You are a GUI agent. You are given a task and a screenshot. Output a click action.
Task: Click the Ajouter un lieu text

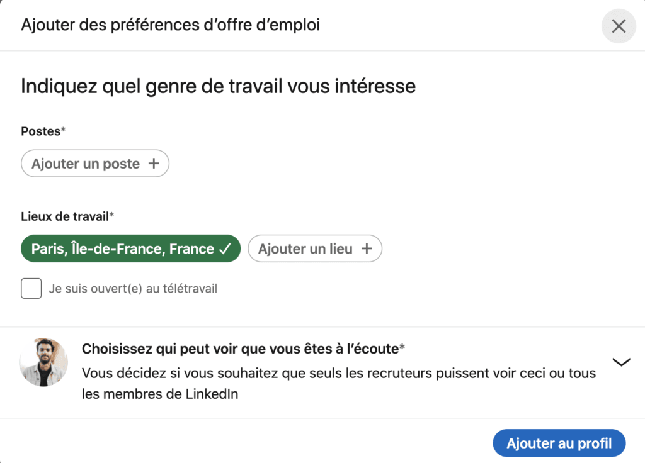305,248
